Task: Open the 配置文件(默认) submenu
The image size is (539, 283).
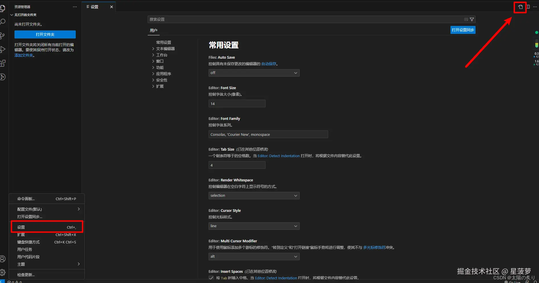Action: pos(47,209)
